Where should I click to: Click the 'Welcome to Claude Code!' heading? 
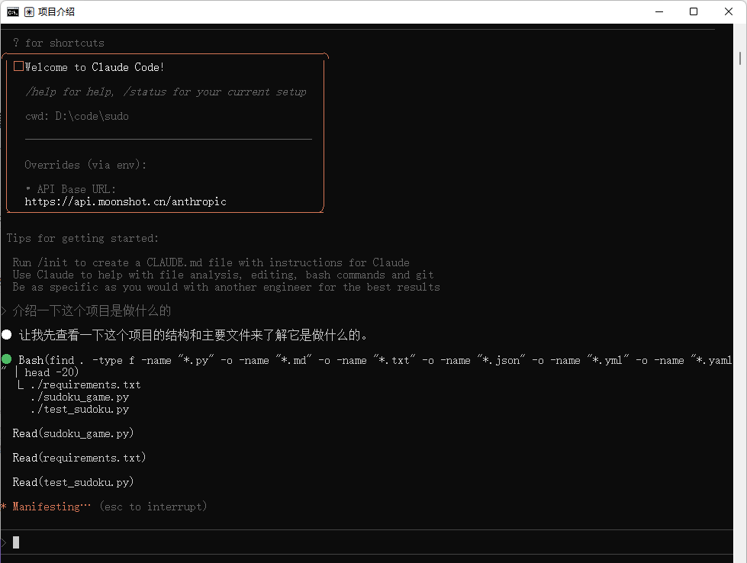click(95, 67)
